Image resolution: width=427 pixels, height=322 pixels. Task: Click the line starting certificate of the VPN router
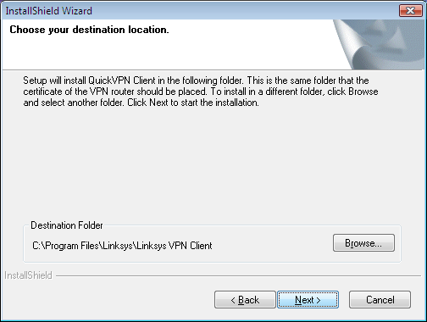tap(201, 92)
